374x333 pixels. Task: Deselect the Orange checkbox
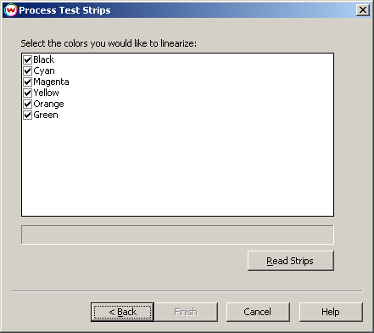click(27, 104)
